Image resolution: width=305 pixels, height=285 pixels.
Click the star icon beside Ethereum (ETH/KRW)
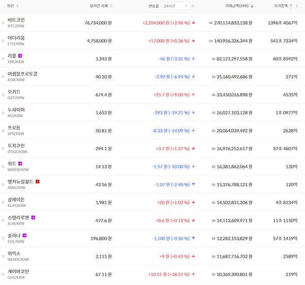coord(3,41)
